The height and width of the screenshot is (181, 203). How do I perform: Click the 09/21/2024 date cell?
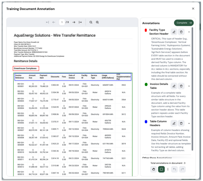point(74,158)
